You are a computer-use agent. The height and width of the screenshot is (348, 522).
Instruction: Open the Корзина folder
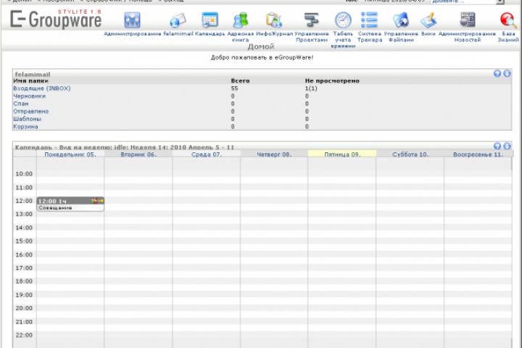tap(25, 127)
